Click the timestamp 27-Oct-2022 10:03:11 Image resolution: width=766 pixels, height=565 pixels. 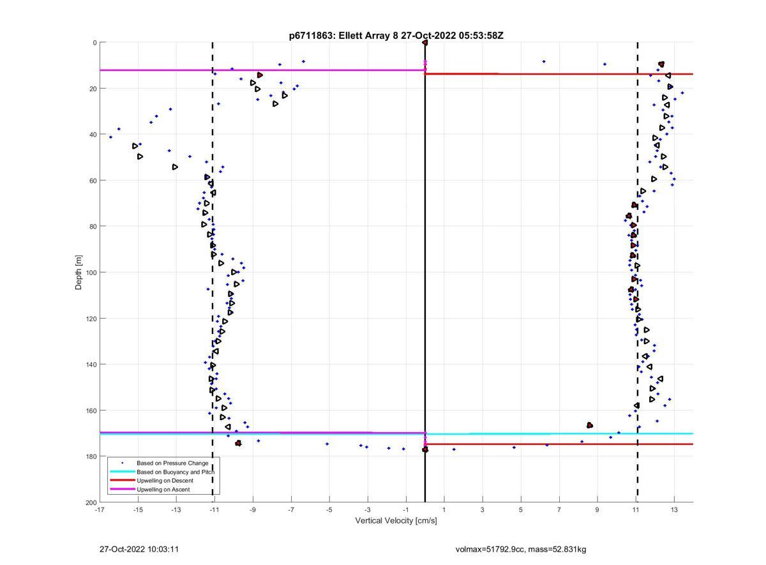coord(139,549)
